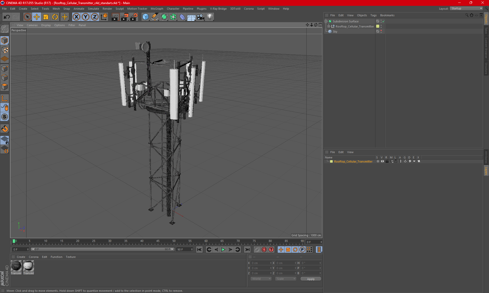Toggle X axis lock
Viewport: 489px width, 293px height.
(76, 17)
